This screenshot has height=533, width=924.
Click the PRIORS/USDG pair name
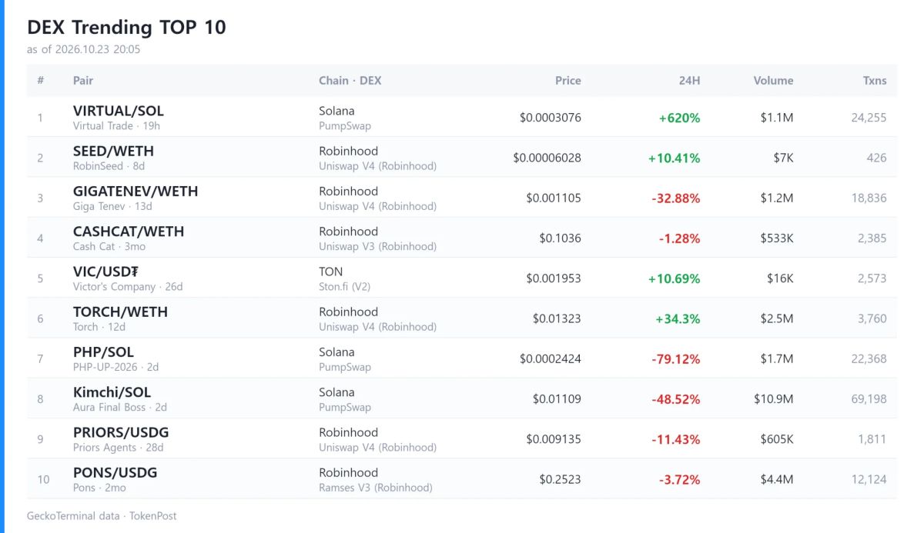(121, 432)
